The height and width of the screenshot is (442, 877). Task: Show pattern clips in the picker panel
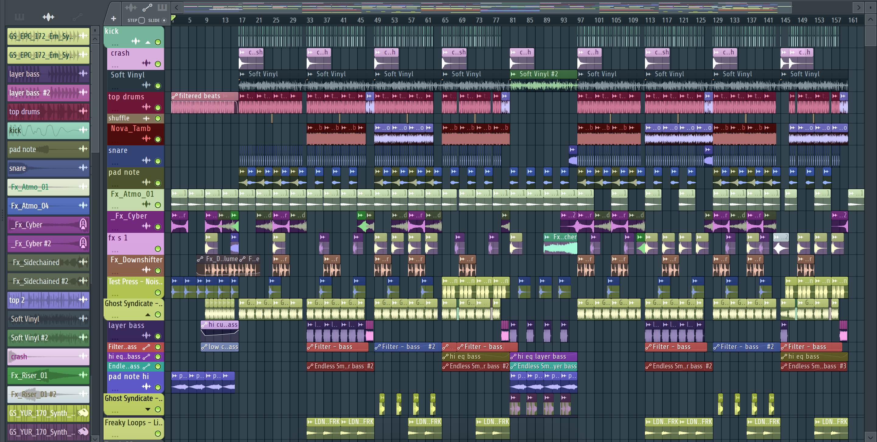point(19,17)
